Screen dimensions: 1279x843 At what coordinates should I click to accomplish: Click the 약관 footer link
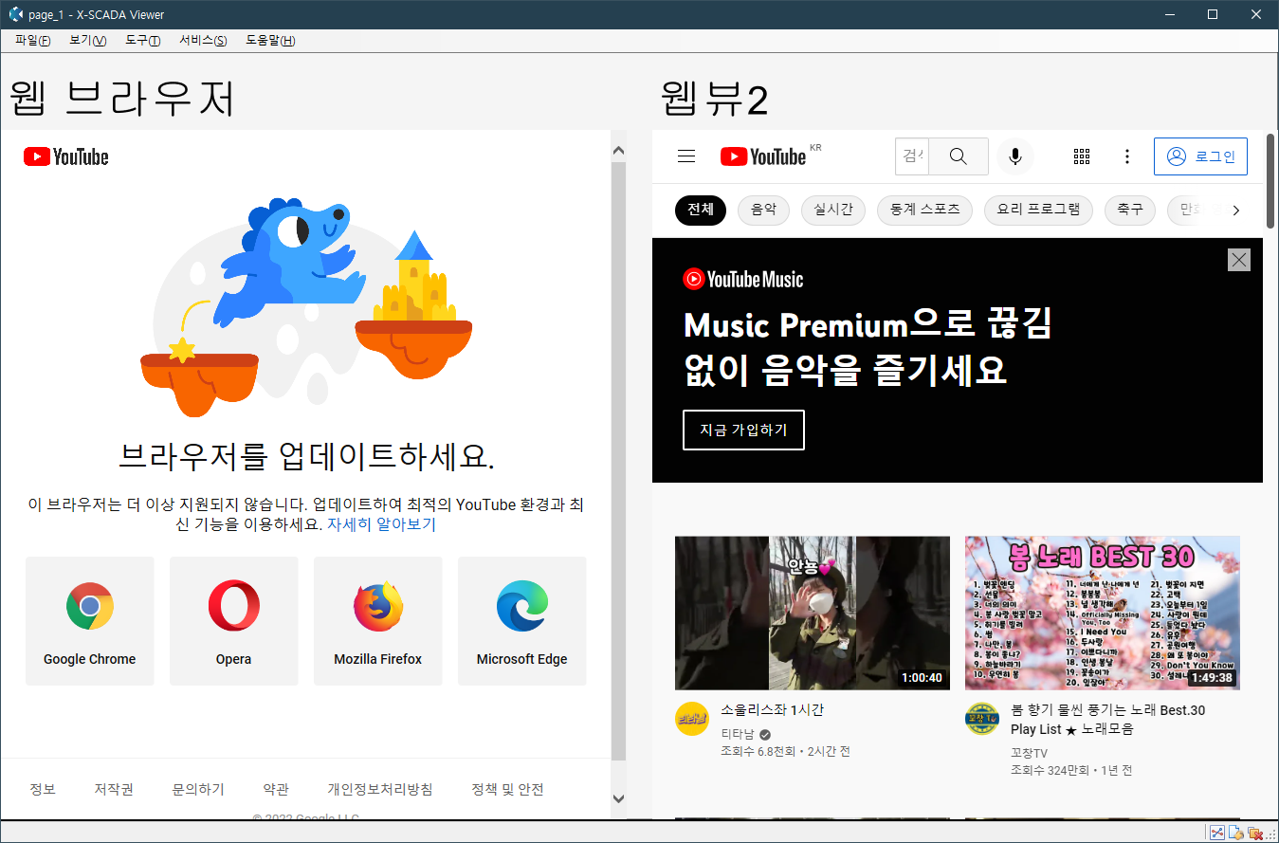click(276, 789)
